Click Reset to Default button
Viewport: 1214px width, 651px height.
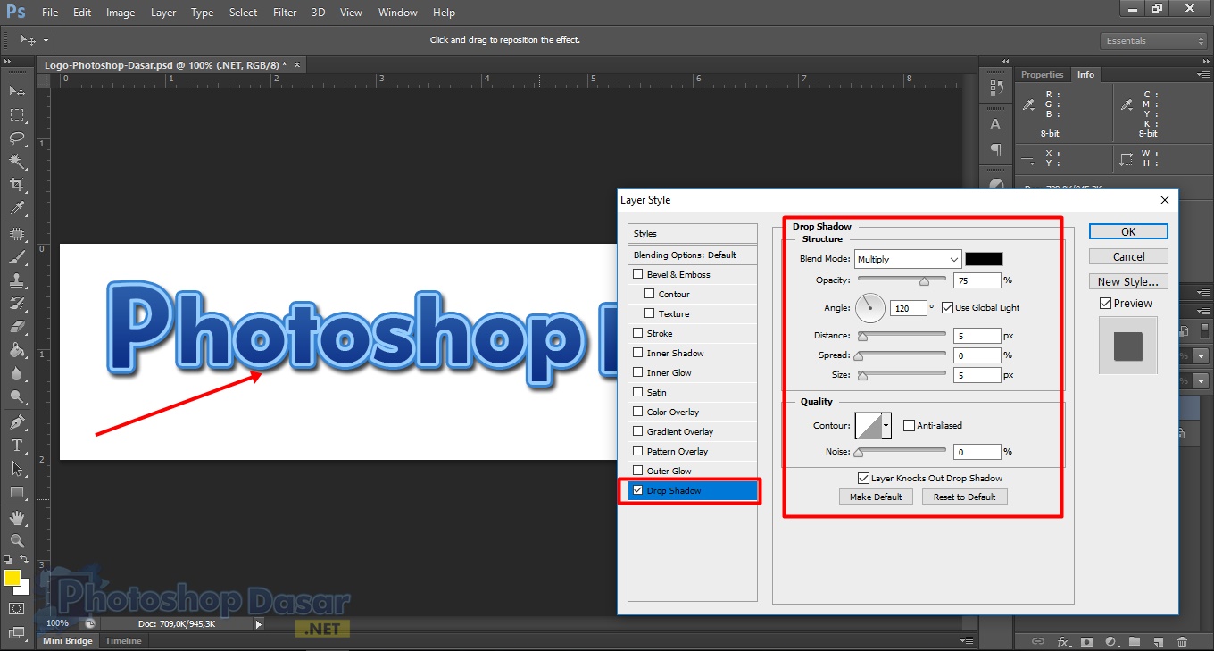click(x=965, y=497)
